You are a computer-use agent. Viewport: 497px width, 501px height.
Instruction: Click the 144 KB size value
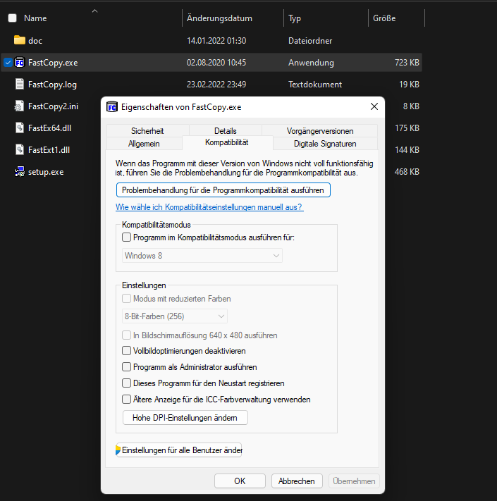(x=407, y=150)
